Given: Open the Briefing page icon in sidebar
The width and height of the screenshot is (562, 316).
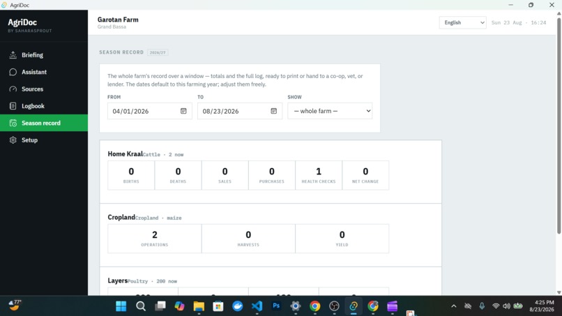Looking at the screenshot, I should tap(13, 55).
